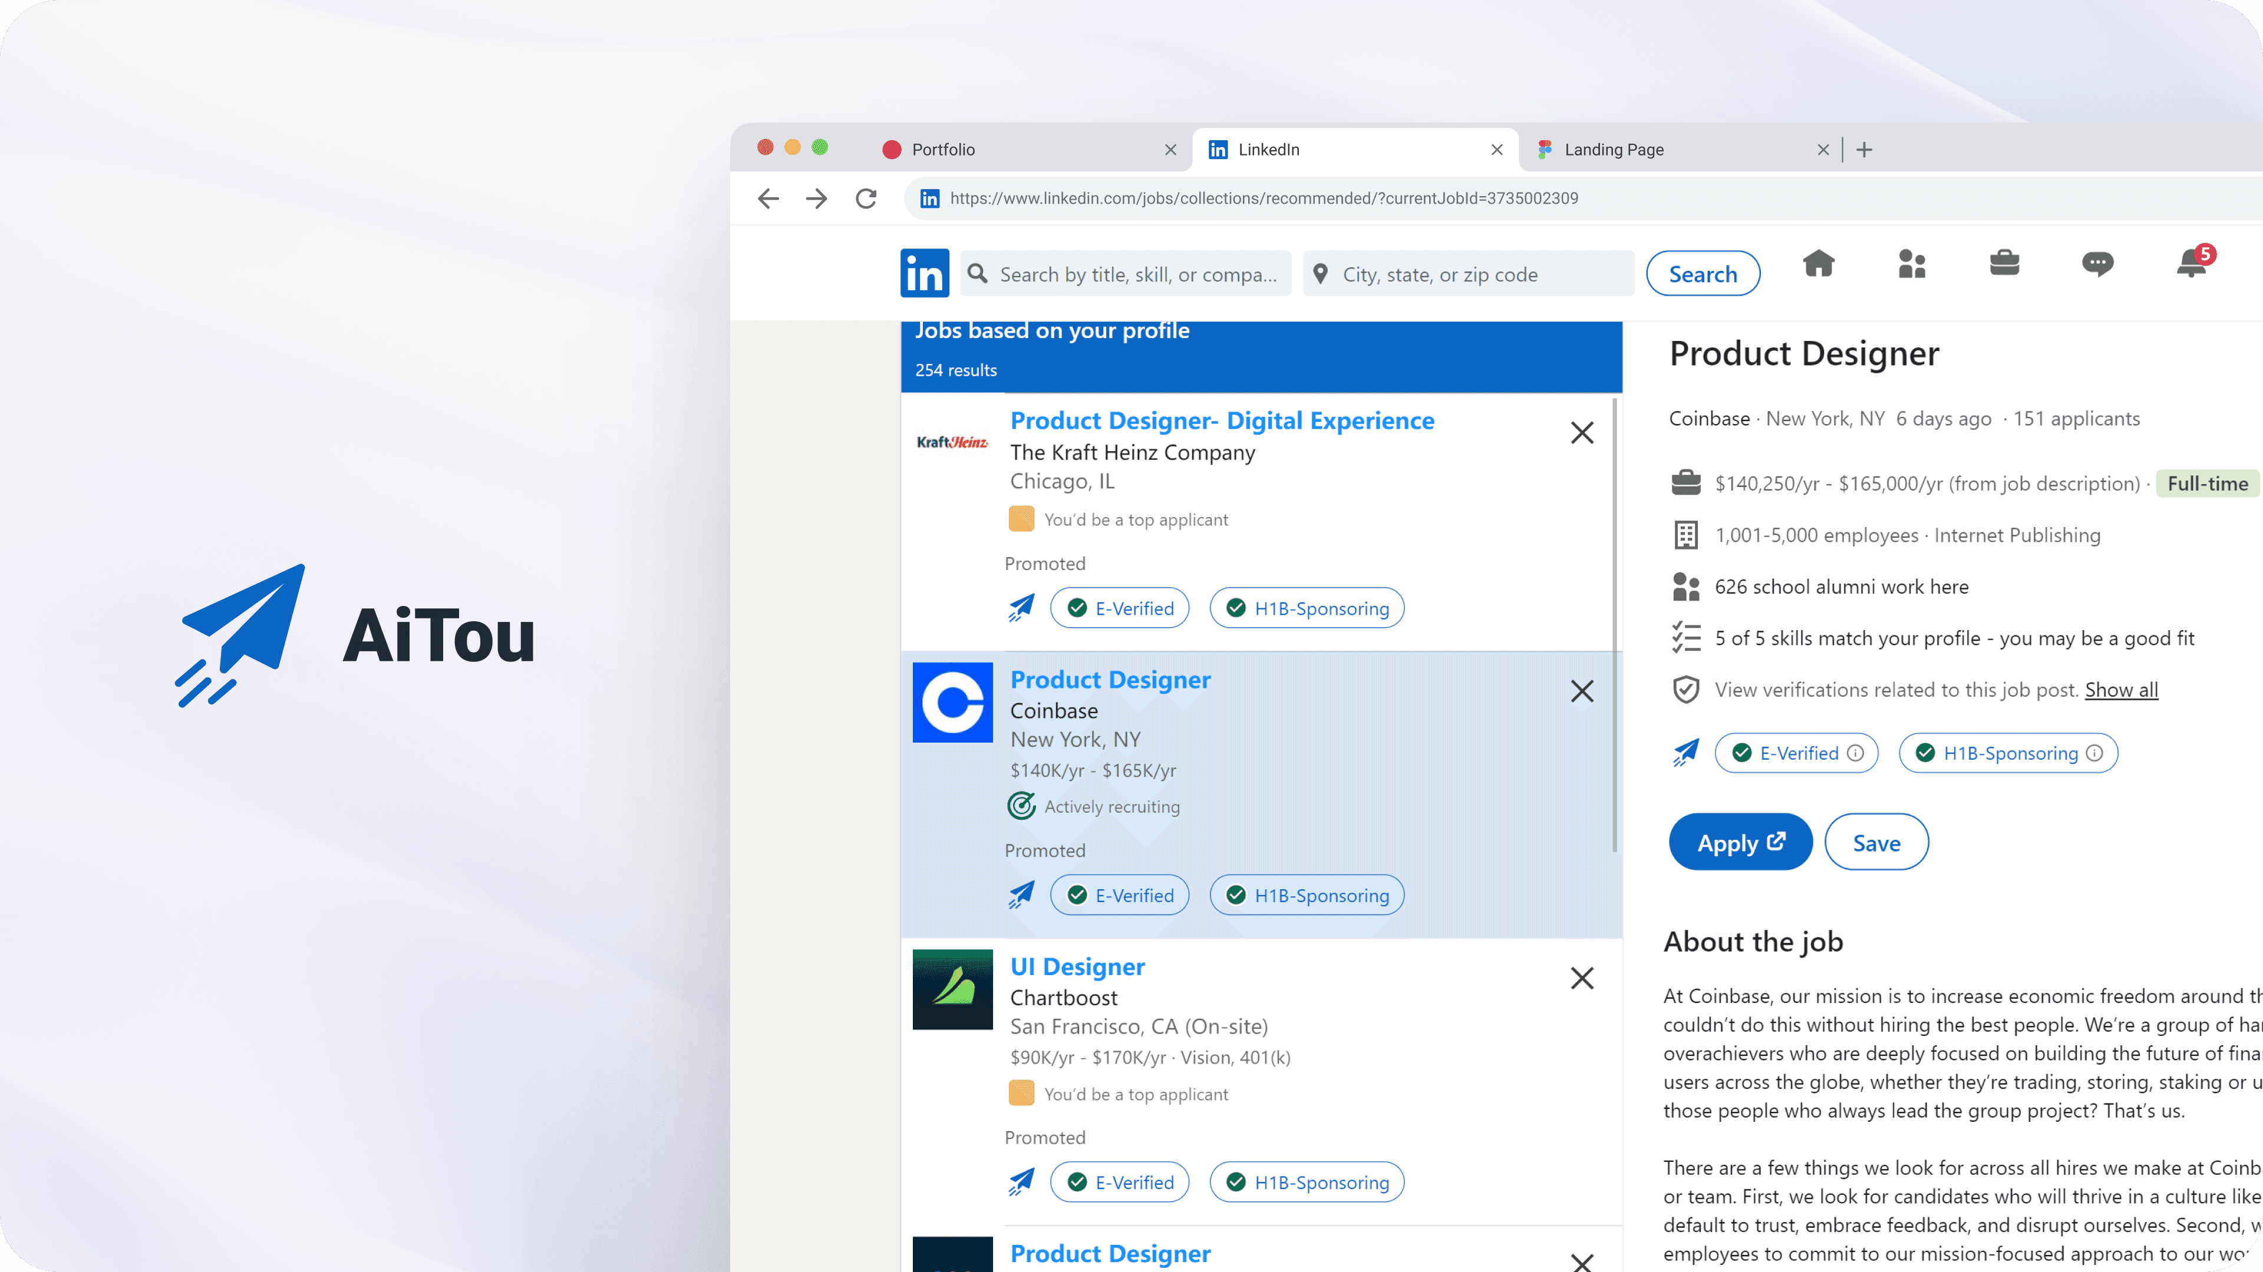The image size is (2263, 1272).
Task: Open the Messaging chat bubble icon
Action: pos(2097,263)
